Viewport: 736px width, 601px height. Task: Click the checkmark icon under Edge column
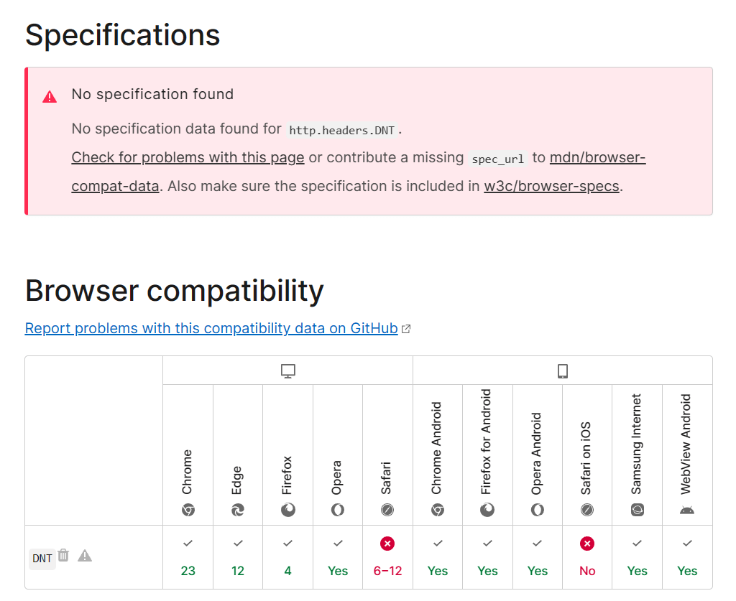point(238,544)
